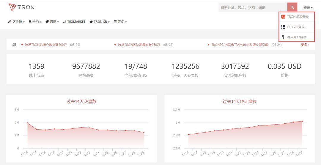Screen dimensions: 321x165
Task: Click the search address input field
Action: pyautogui.click(x=253, y=7)
